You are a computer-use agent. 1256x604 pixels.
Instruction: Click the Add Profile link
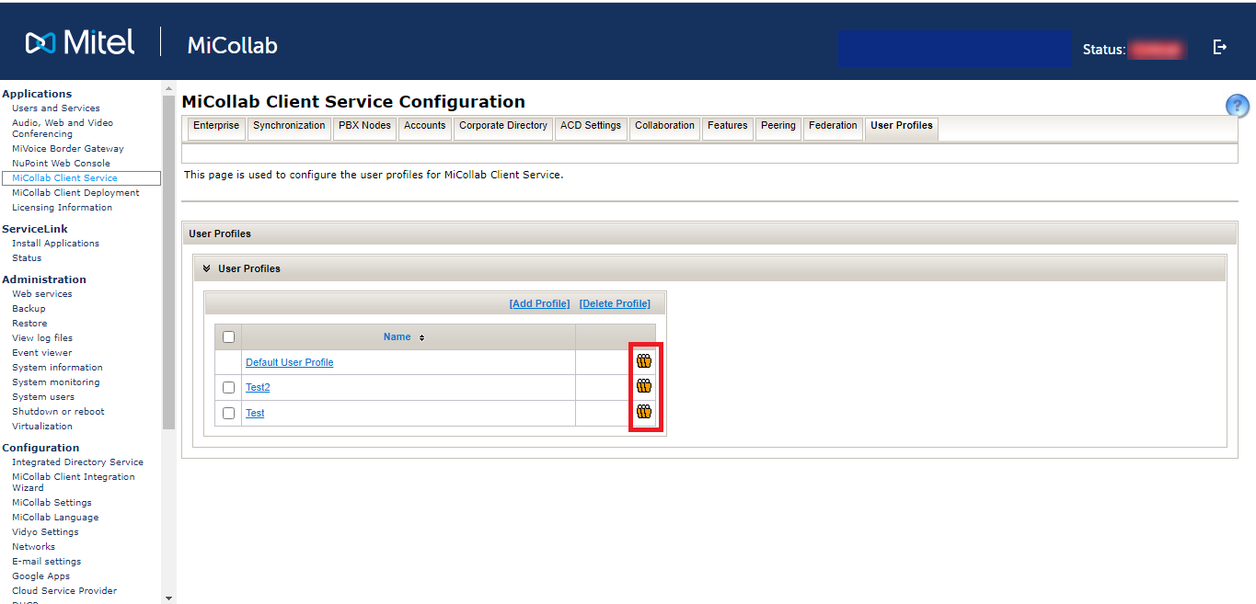pos(539,303)
